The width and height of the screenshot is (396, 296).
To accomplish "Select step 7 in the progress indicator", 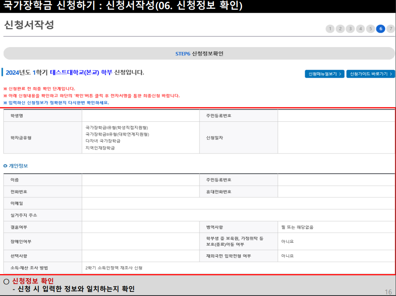I will pyautogui.click(x=390, y=29).
